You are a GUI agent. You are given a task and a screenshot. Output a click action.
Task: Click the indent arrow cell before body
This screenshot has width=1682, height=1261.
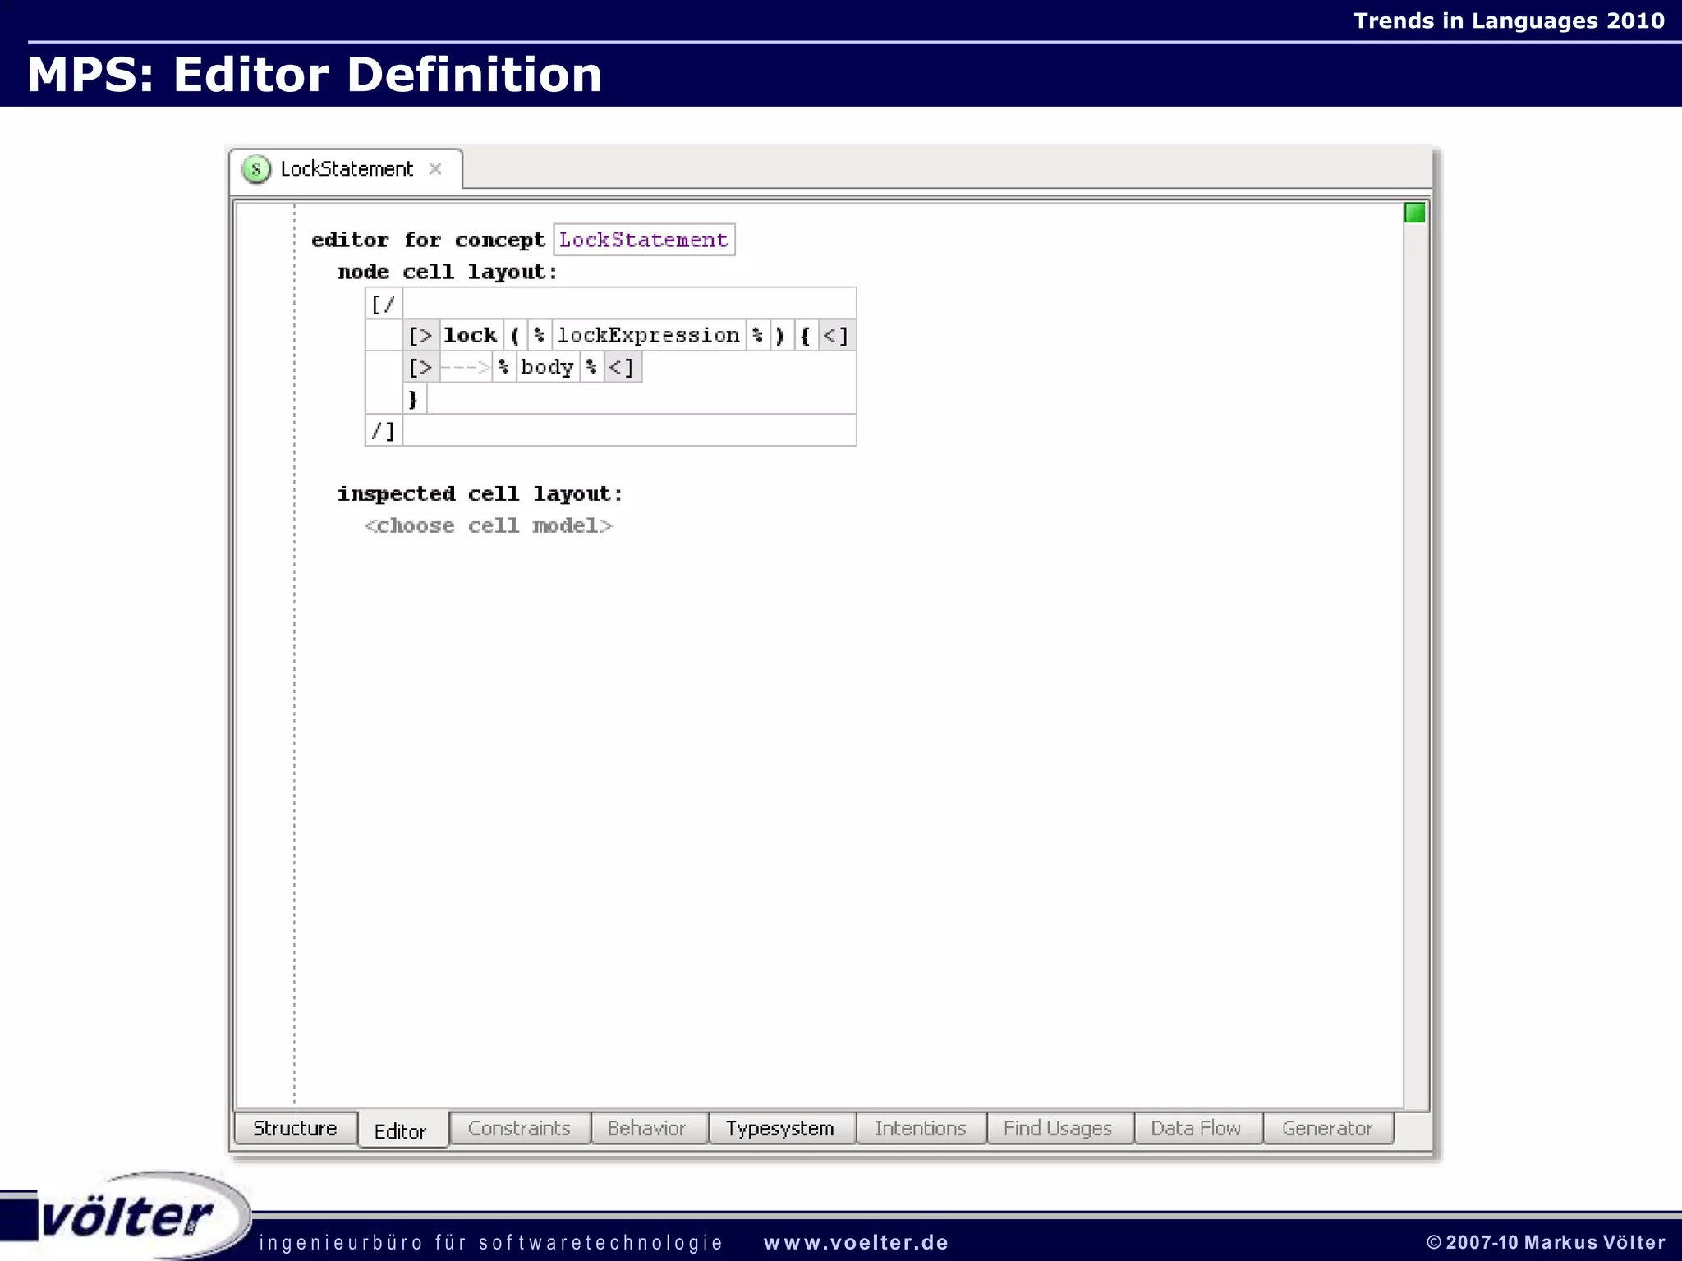(466, 367)
